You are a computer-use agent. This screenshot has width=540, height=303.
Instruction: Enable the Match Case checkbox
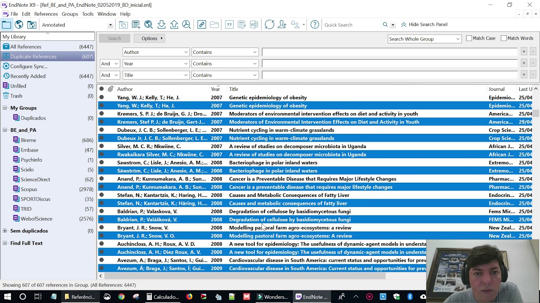(x=469, y=38)
